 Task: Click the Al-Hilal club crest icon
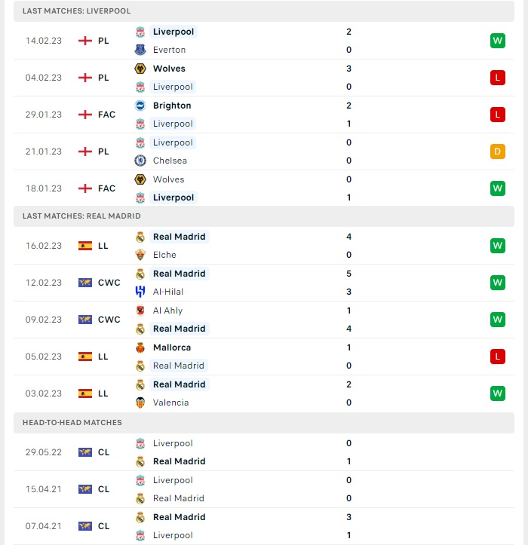(140, 292)
